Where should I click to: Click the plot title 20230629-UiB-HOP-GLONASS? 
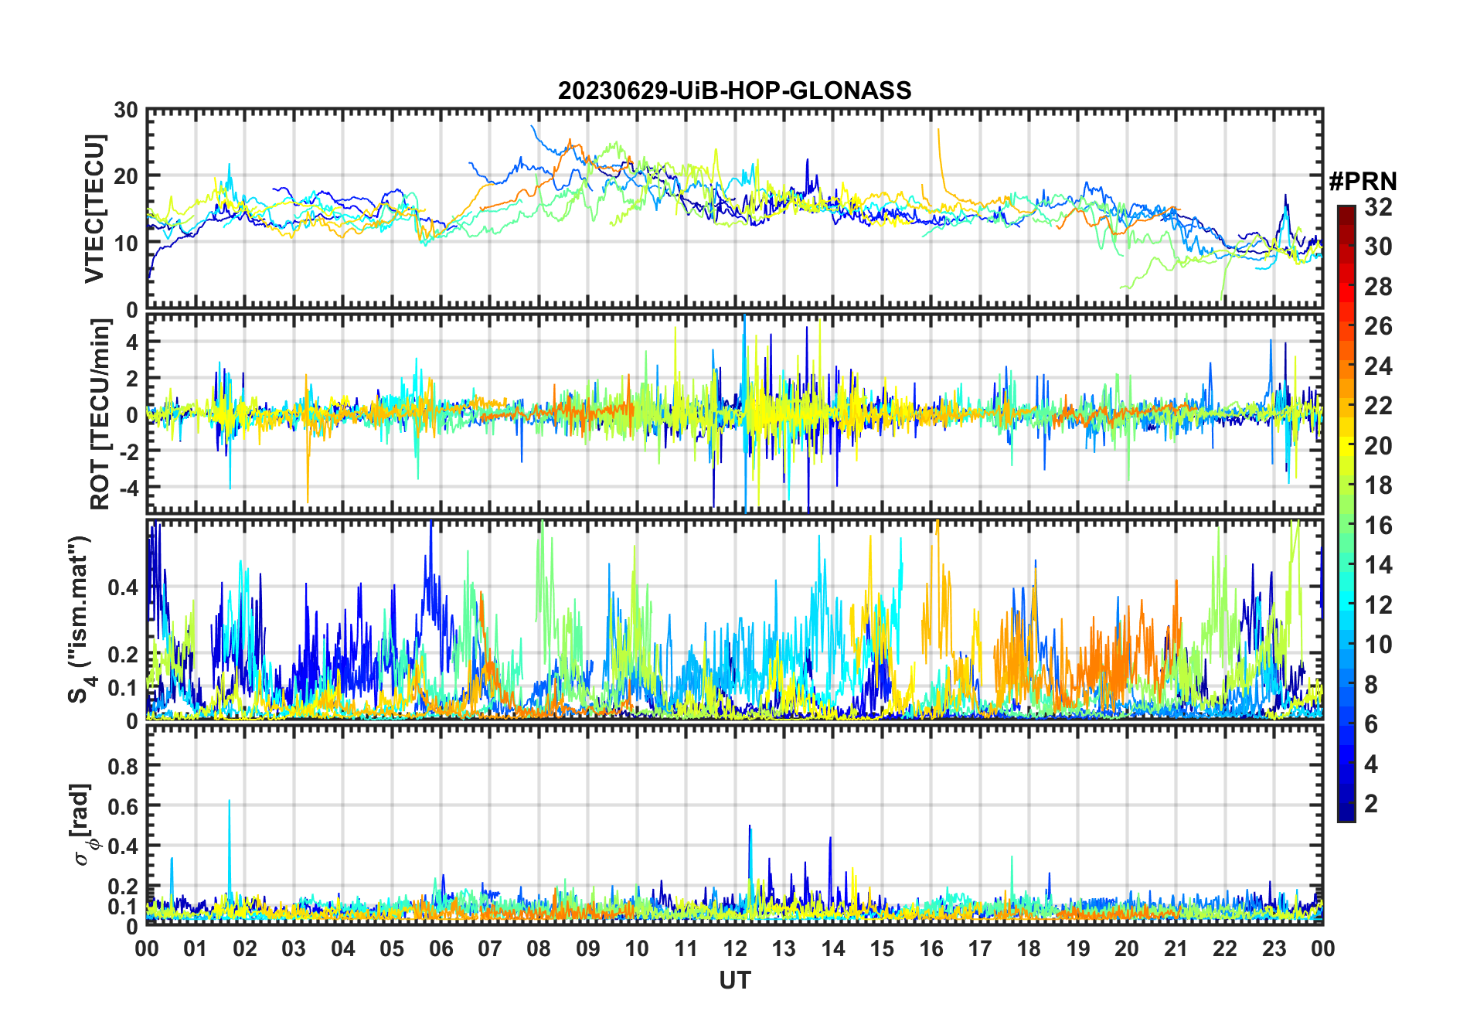pos(735,90)
